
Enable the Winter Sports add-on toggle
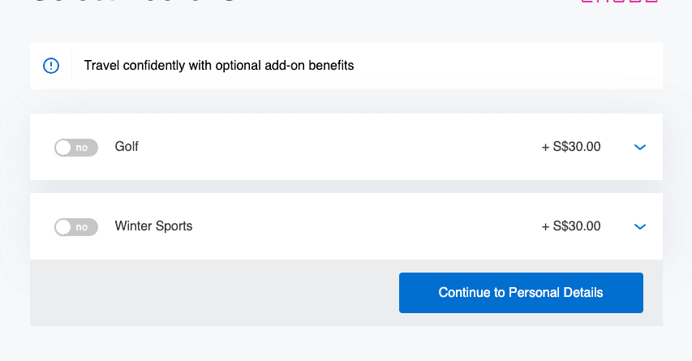[x=76, y=227]
